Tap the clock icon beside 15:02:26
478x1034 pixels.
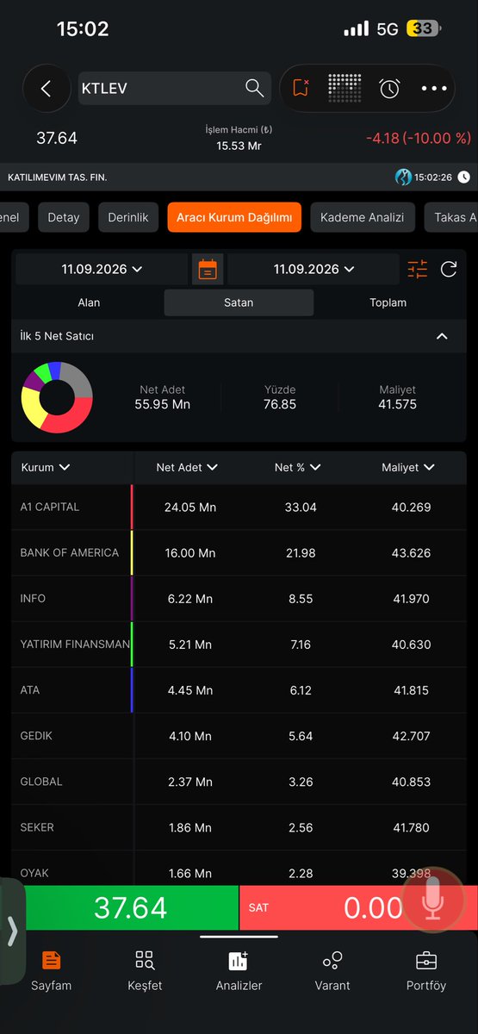click(463, 177)
